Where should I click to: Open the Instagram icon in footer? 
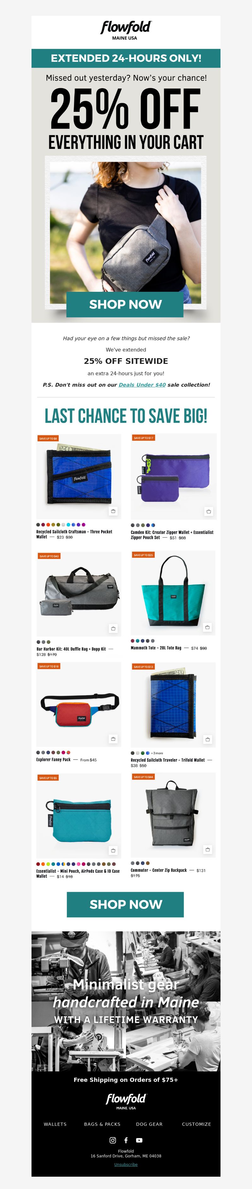(113, 1140)
